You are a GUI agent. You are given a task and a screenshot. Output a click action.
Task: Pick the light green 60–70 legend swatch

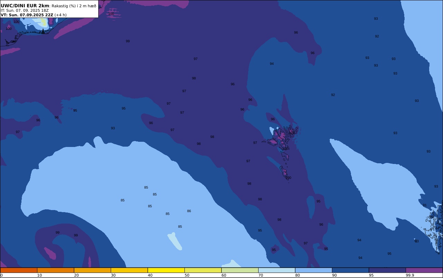[x=240, y=270]
